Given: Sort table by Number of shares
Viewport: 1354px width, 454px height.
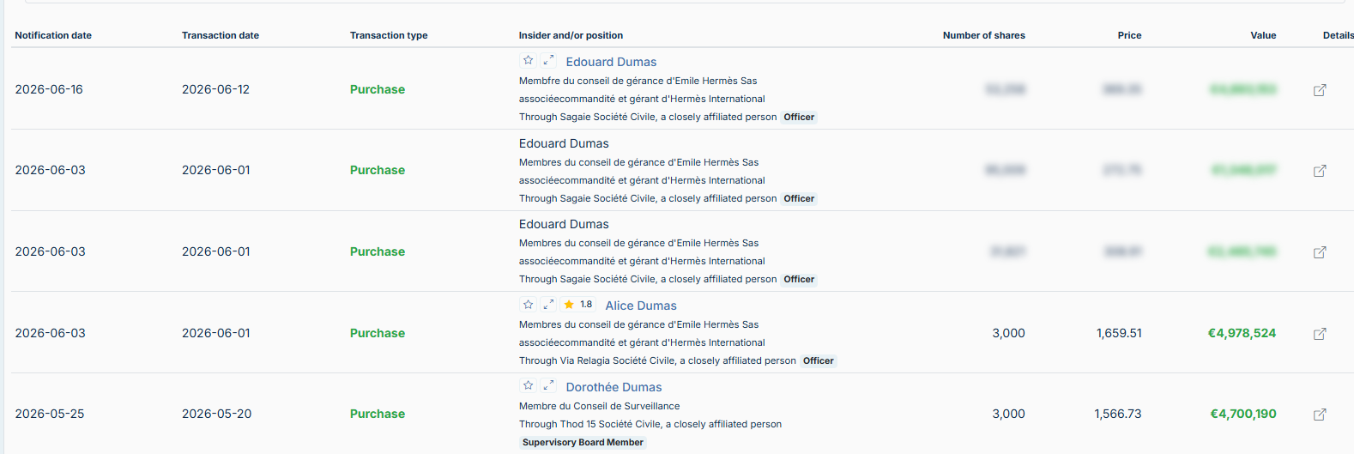Looking at the screenshot, I should 984,35.
